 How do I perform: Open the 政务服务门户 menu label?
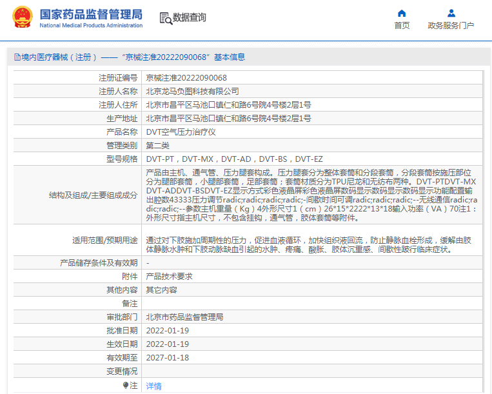click(x=451, y=26)
